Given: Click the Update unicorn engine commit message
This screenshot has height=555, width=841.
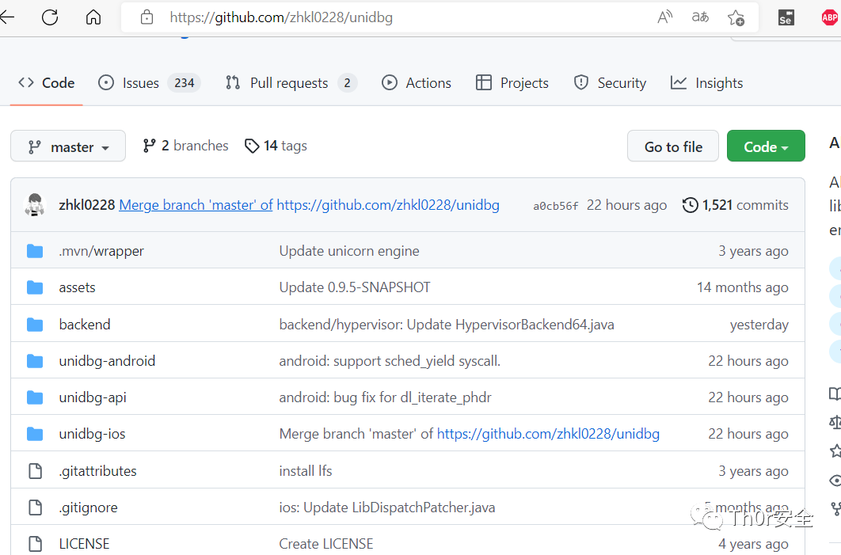Looking at the screenshot, I should tap(349, 251).
